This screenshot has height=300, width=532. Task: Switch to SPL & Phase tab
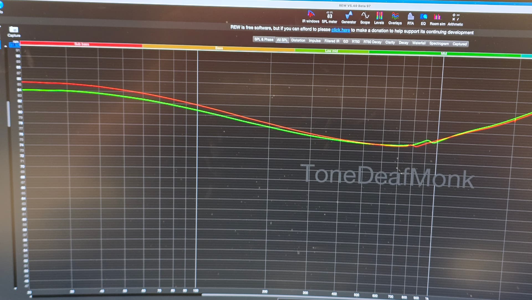264,39
